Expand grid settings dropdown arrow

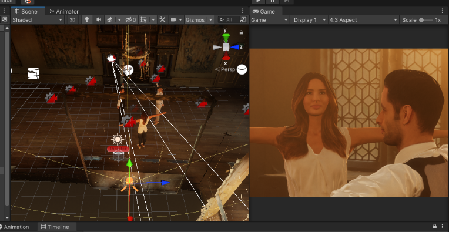(x=153, y=20)
